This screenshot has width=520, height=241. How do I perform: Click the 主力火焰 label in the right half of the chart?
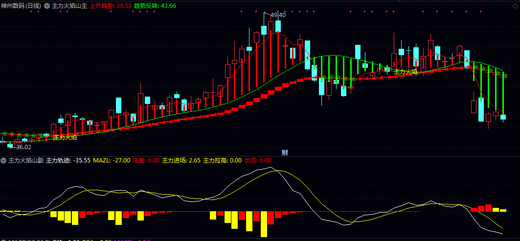pyautogui.click(x=406, y=71)
